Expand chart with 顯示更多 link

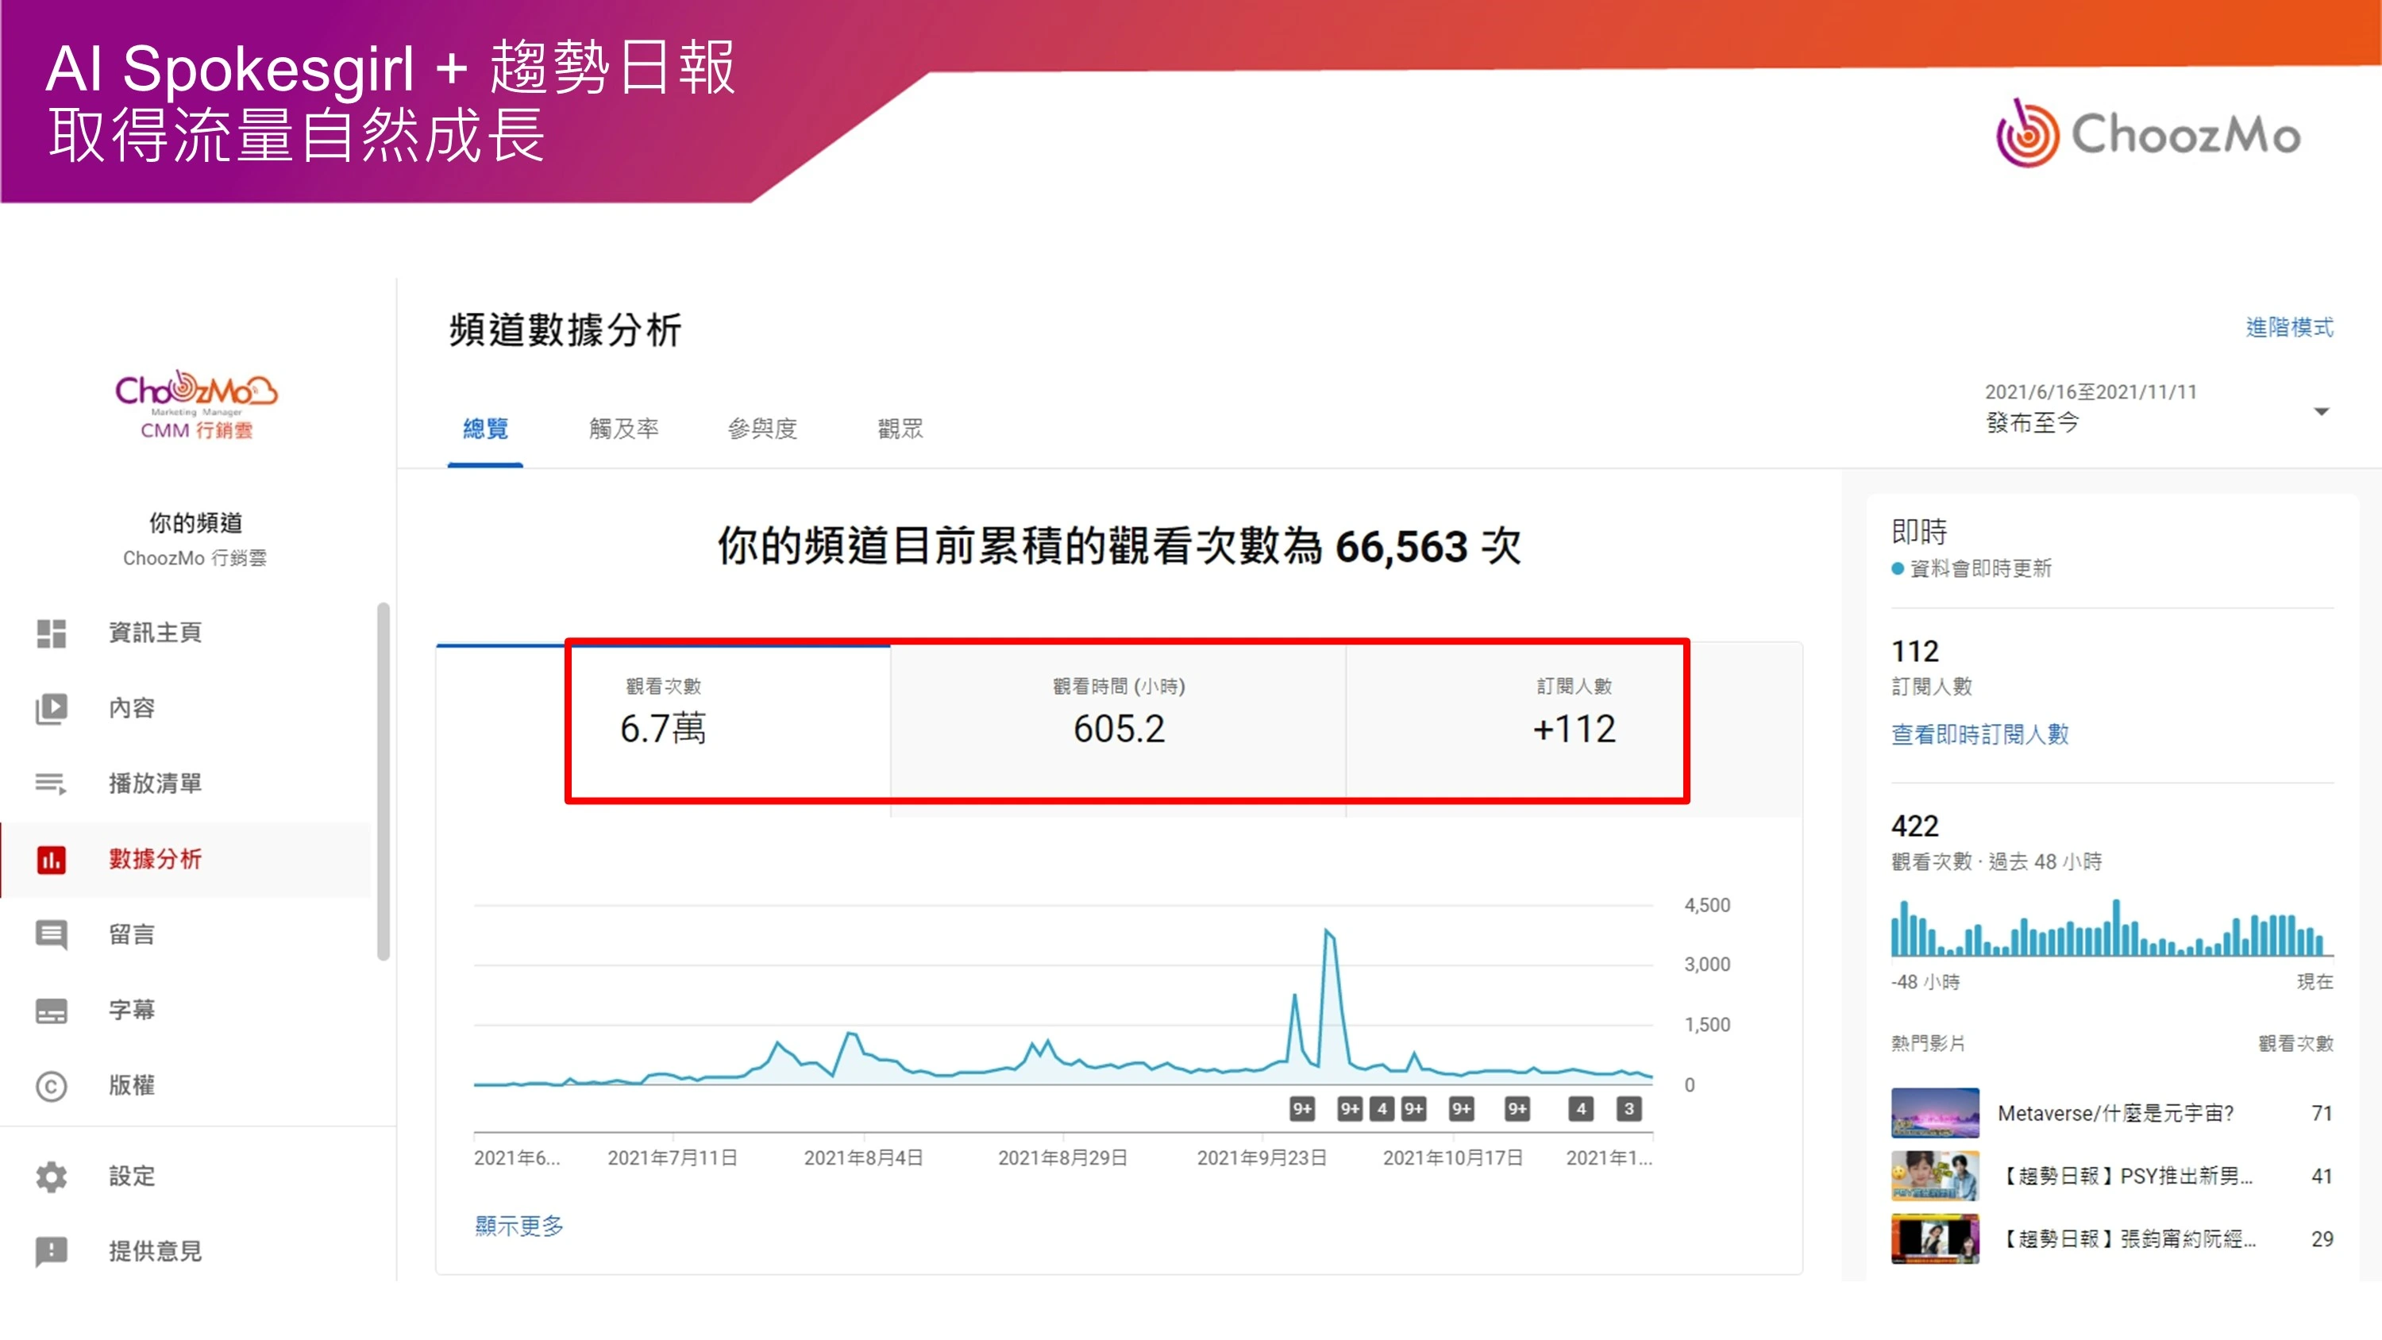(518, 1226)
